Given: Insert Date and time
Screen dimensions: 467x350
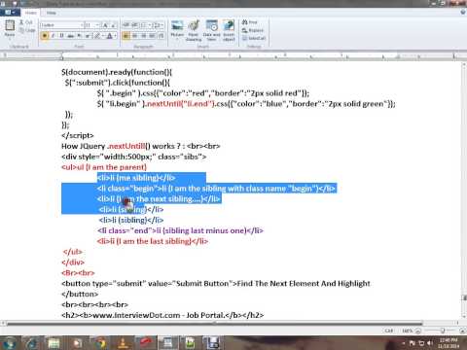Looking at the screenshot, I should pos(211,30).
